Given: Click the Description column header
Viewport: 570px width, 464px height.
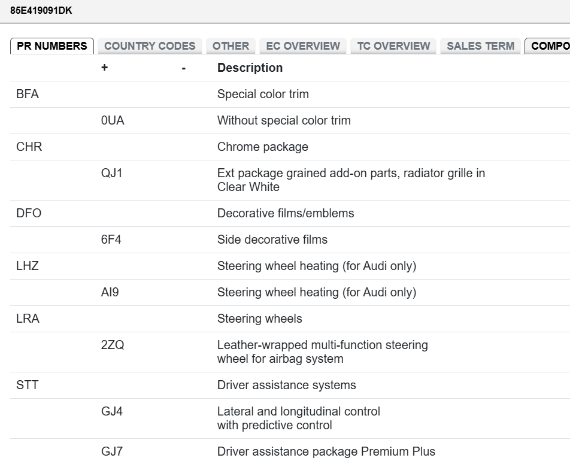Looking at the screenshot, I should click(250, 68).
